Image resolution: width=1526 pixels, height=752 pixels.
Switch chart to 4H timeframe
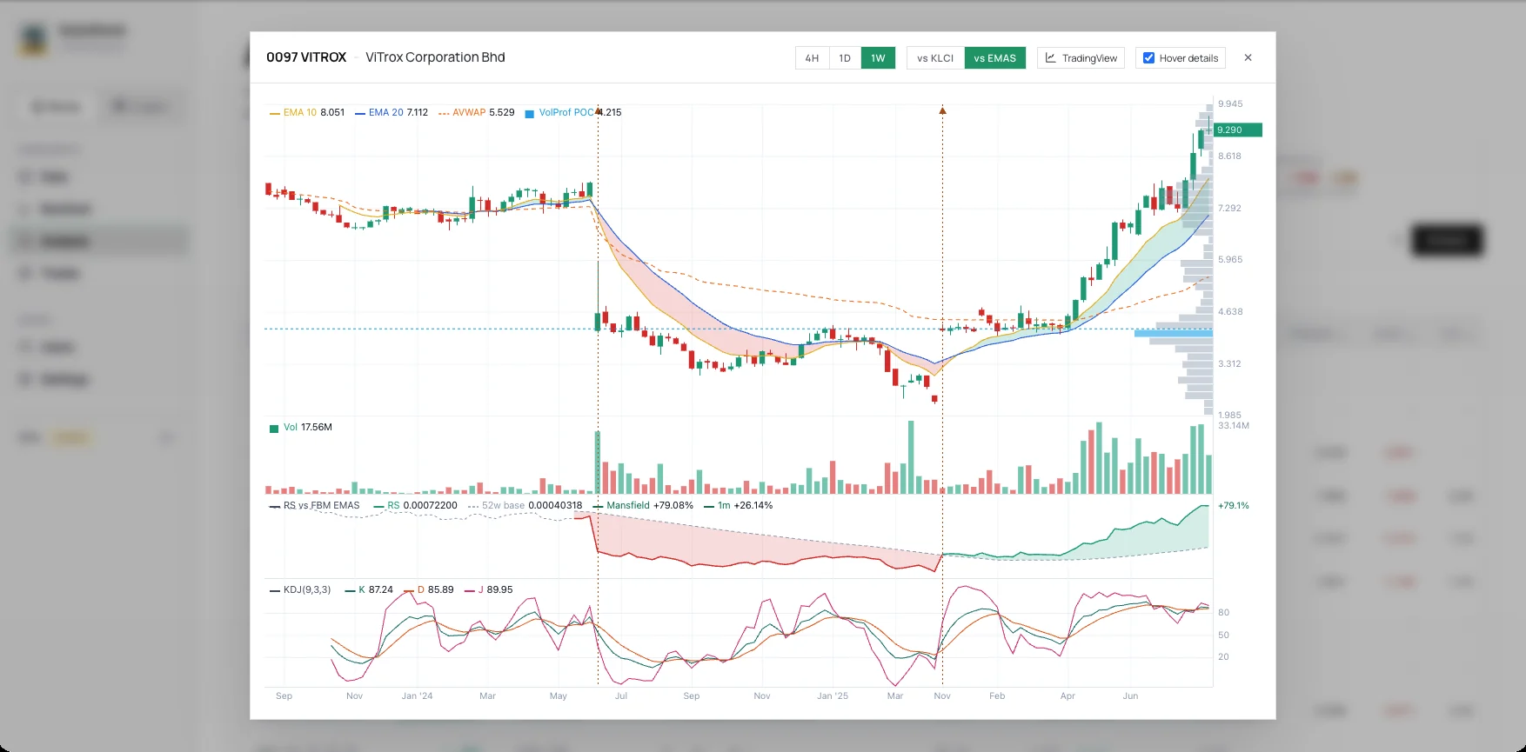tap(812, 58)
